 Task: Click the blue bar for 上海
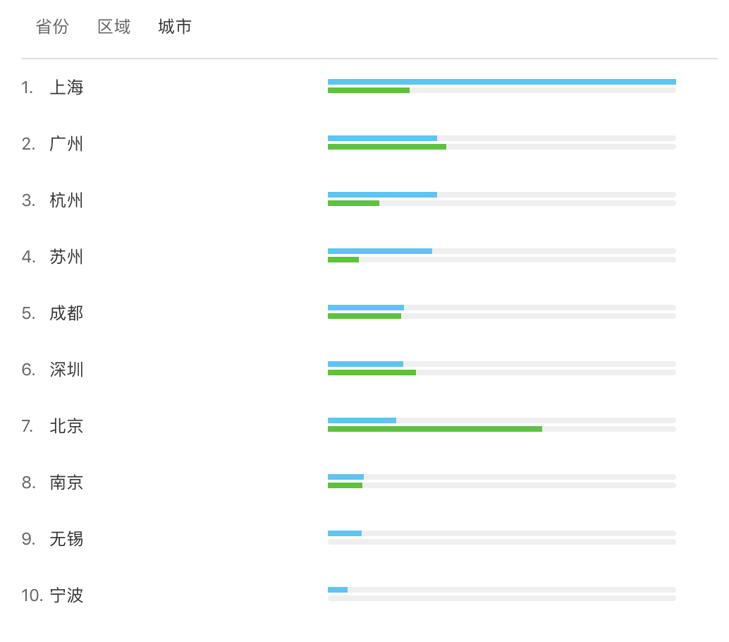pyautogui.click(x=501, y=82)
